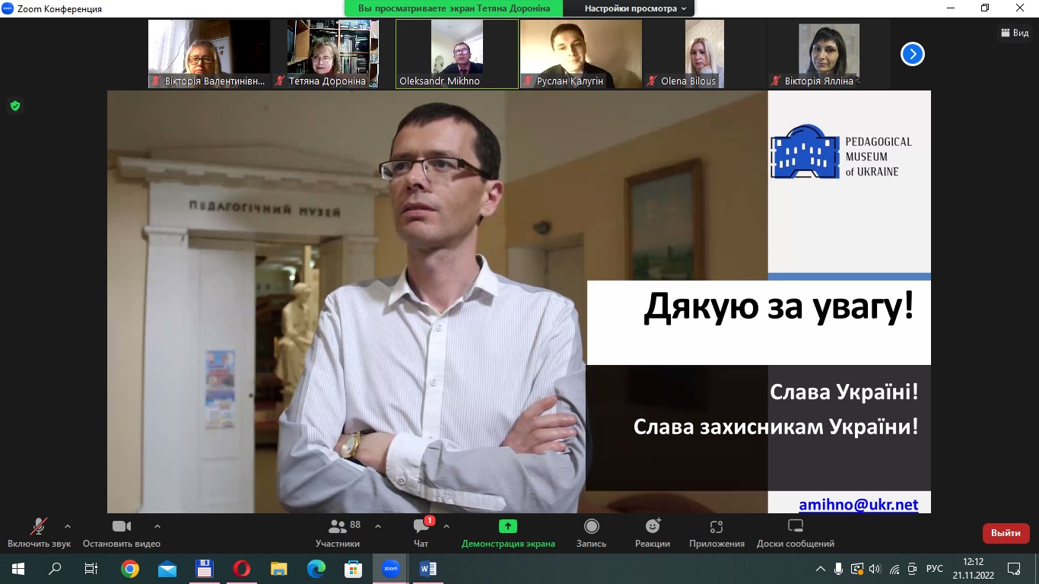Show next participants with blue arrow
The width and height of the screenshot is (1039, 584).
[x=912, y=54]
